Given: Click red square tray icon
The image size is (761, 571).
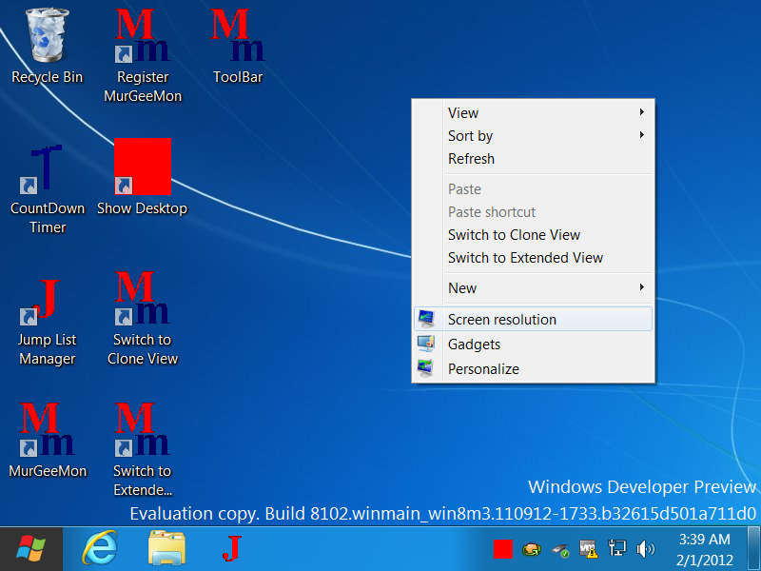Looking at the screenshot, I should tap(503, 549).
